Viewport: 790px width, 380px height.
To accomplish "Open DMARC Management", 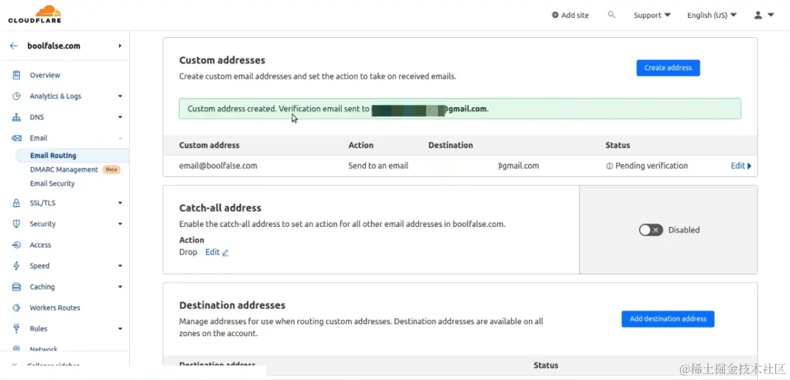I will (64, 170).
